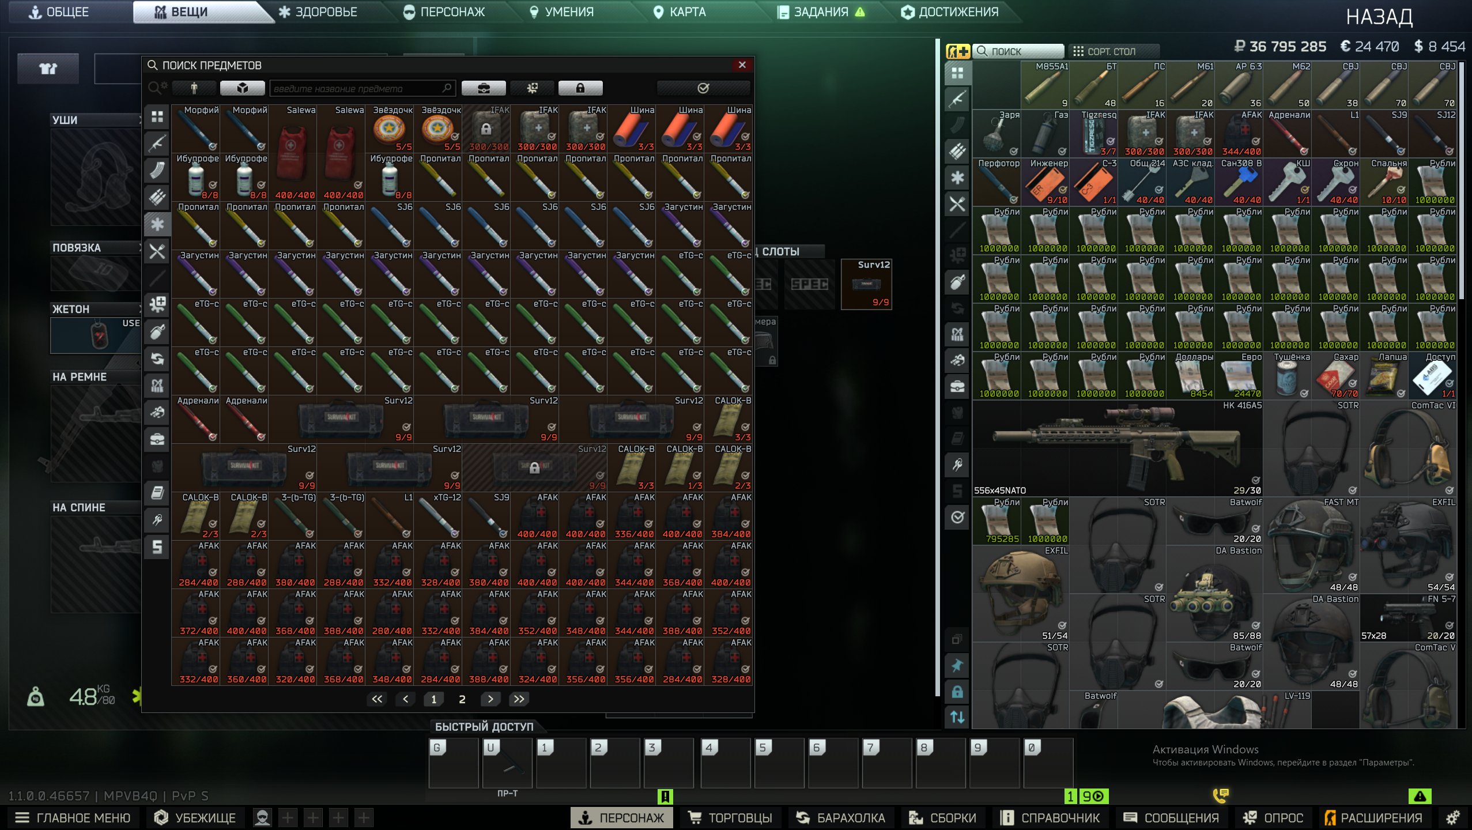Go to next page of search results
Viewport: 1472px width, 830px height.
(490, 699)
